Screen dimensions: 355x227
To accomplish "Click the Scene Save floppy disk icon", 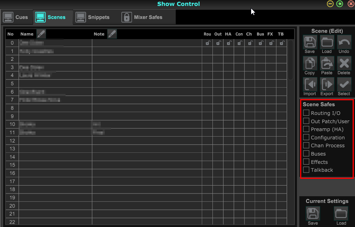I will coord(310,42).
